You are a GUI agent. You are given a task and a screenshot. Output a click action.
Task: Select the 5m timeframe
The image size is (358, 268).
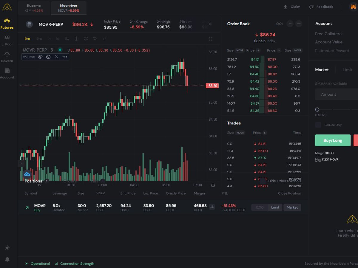click(x=27, y=39)
